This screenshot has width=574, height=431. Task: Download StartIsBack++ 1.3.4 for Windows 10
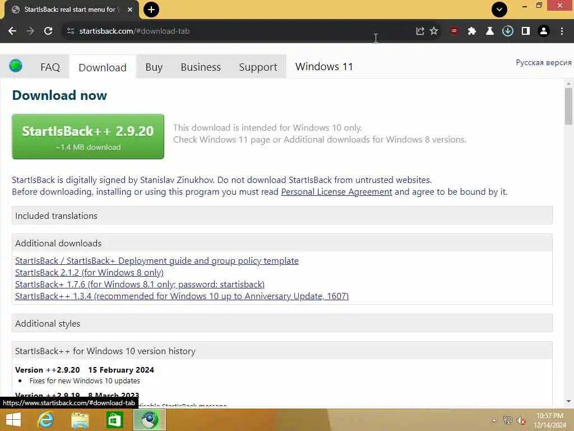pos(182,296)
